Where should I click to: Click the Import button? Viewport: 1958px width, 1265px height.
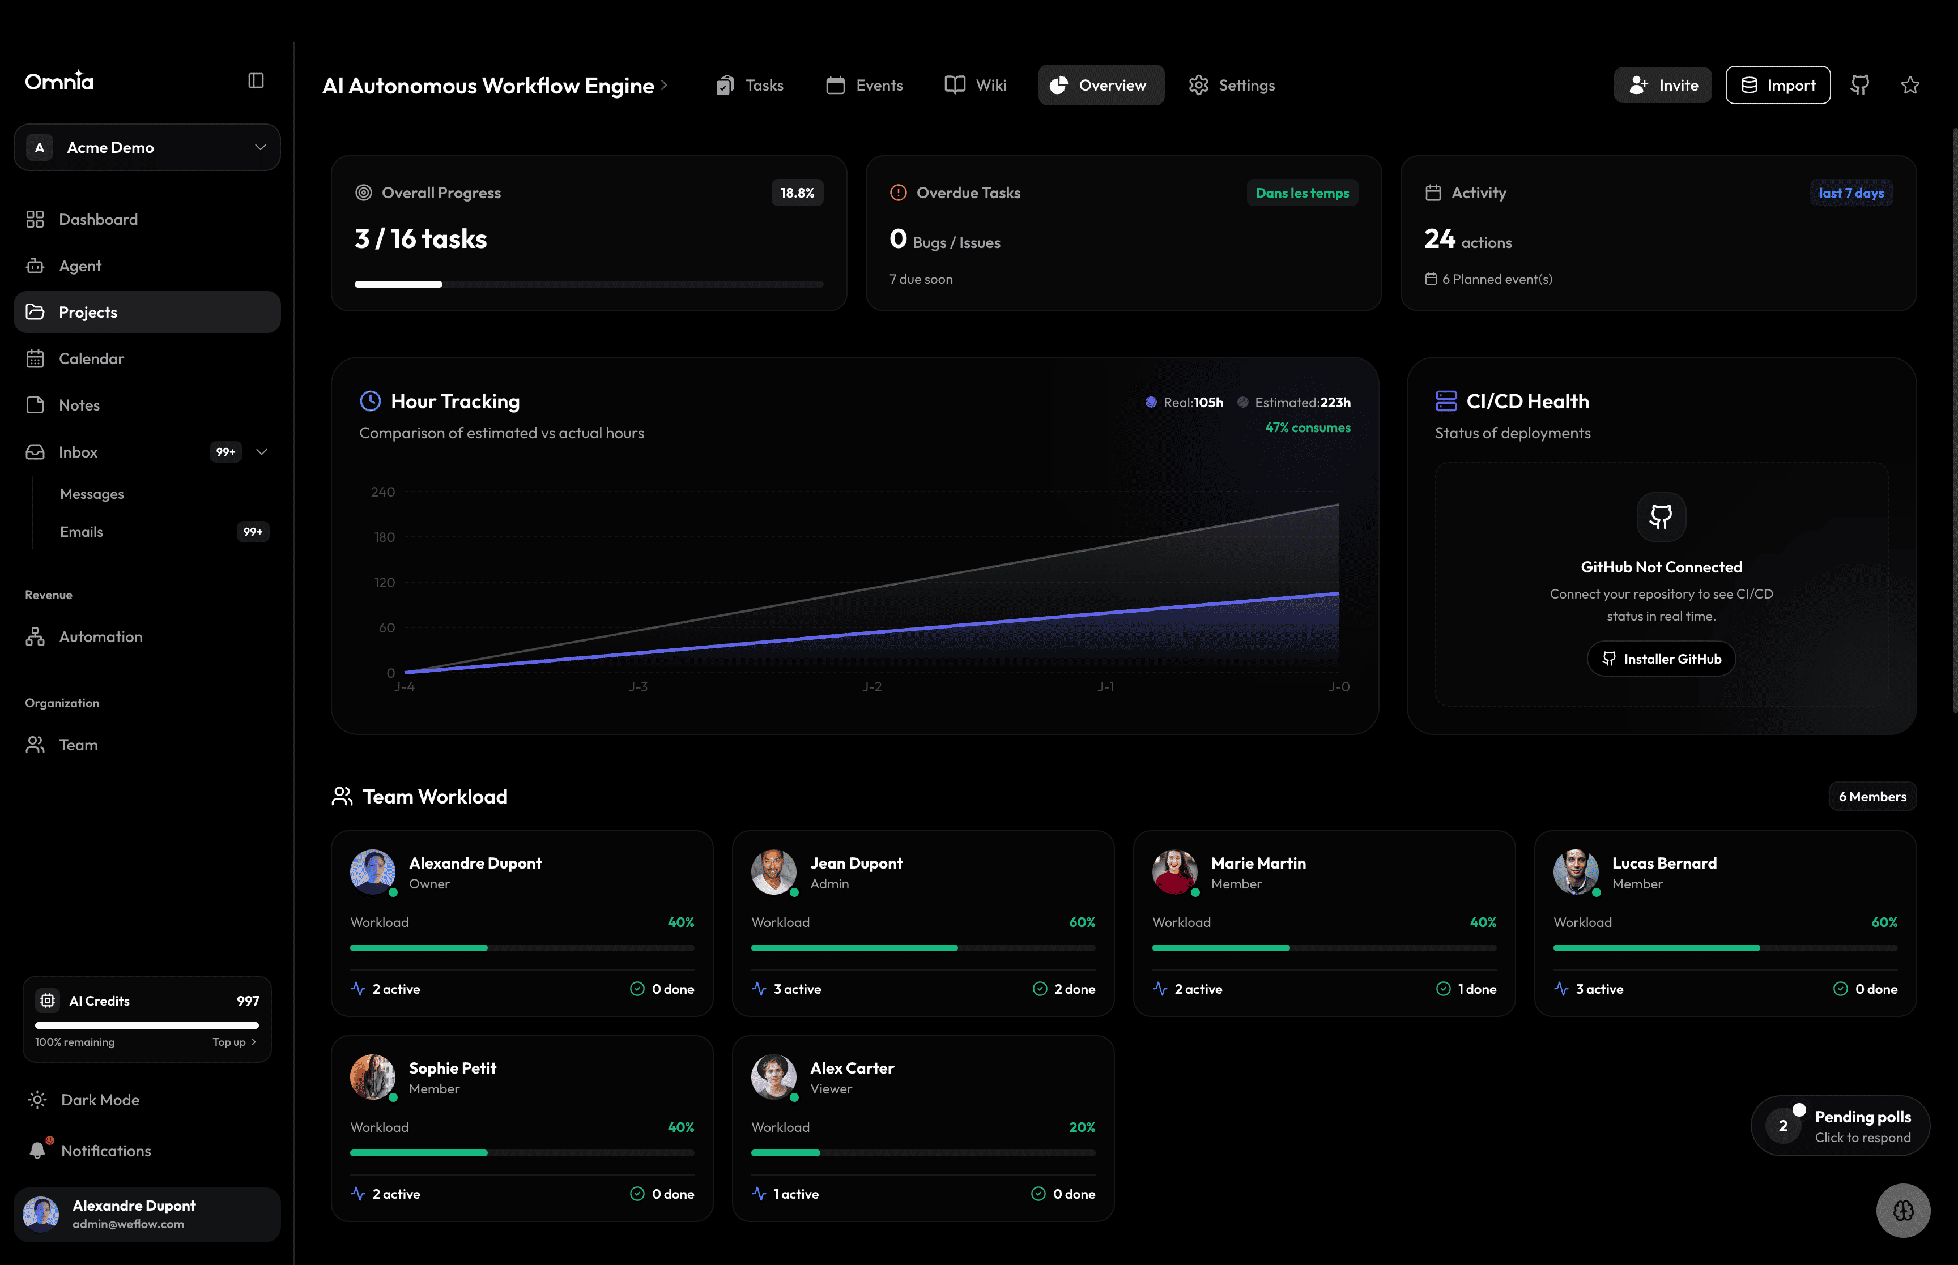coord(1778,84)
